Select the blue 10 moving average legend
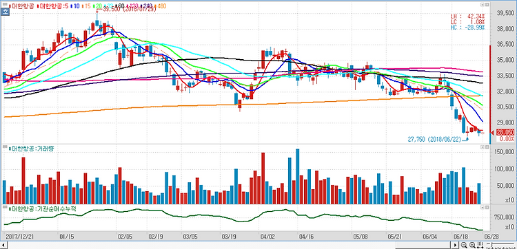This screenshot has height=249, width=517. (x=76, y=6)
